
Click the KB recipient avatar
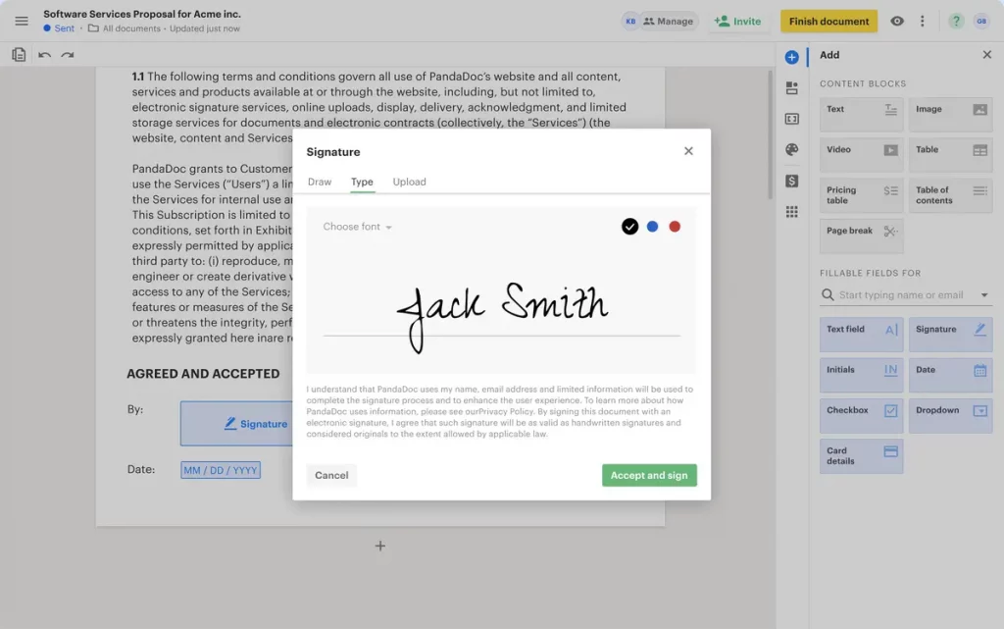pos(630,22)
